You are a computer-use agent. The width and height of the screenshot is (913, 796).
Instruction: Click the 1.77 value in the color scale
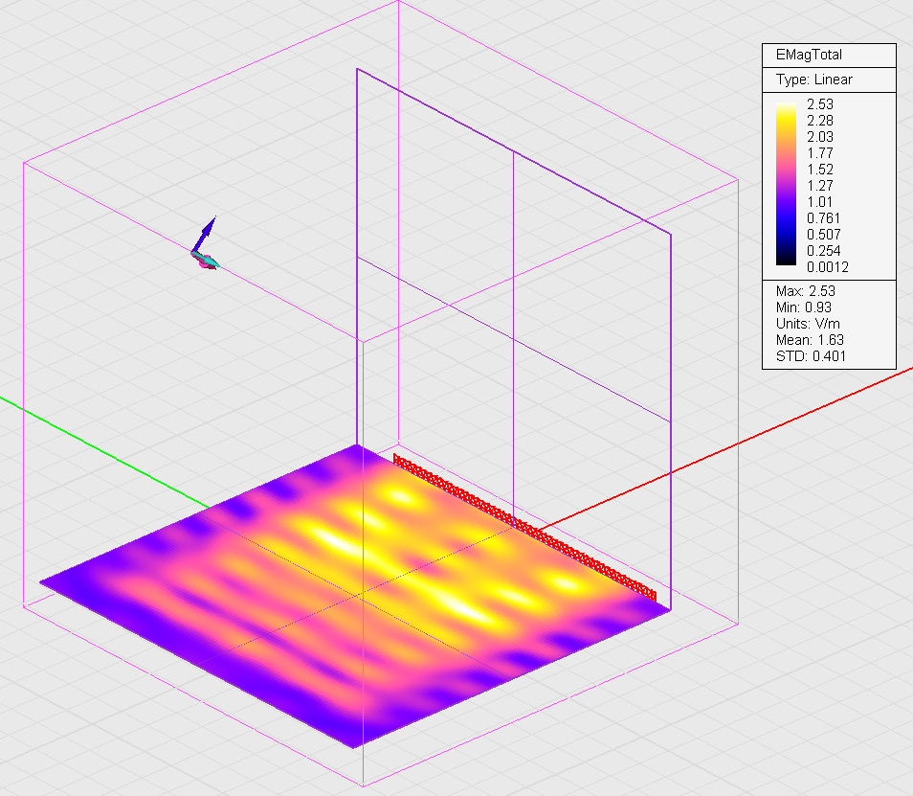coord(821,152)
